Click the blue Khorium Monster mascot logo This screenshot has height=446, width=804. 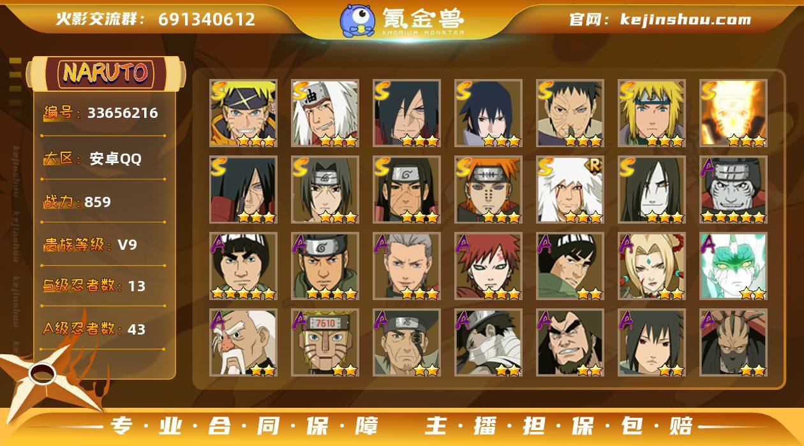tap(357, 20)
